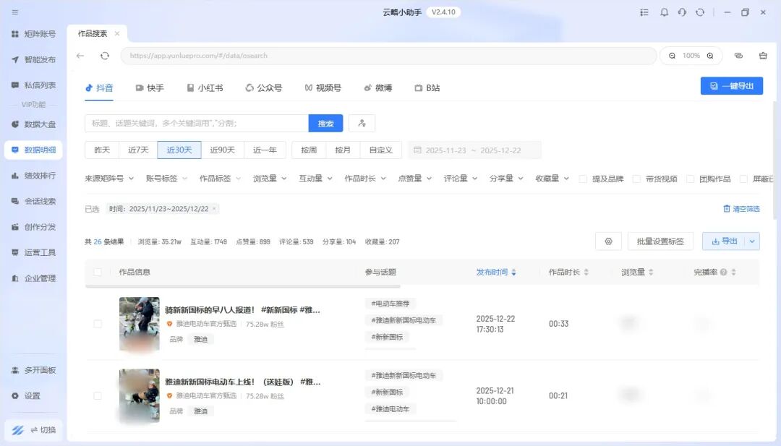Click the keyword search input field

[196, 124]
